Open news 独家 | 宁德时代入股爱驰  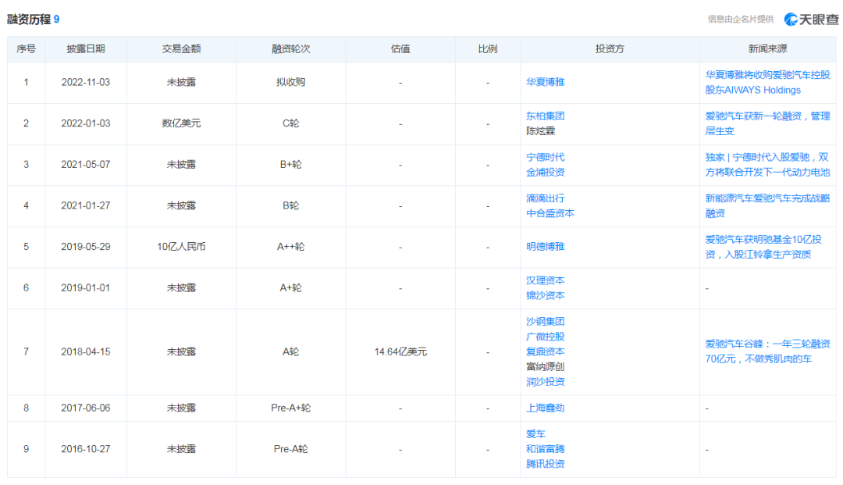[768, 165]
